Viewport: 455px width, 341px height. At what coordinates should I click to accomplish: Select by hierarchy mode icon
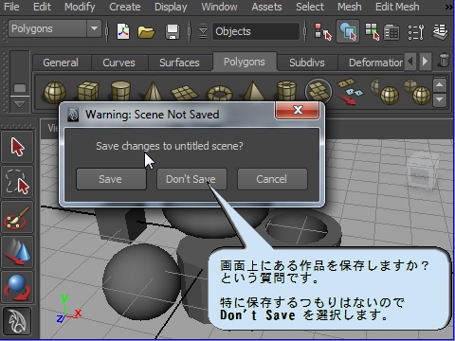323,31
